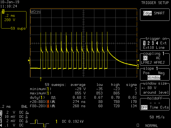Click the duty cycle pulse icon
Image resolution: width=171 pixels, height=128 pixels.
click(53, 98)
